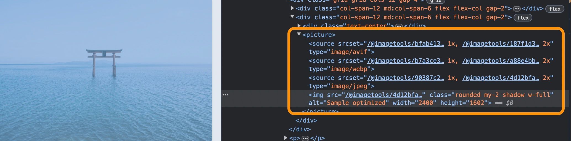This screenshot has height=141, width=571.
Task: Toggle the flex badge on second div
Action: pos(523,18)
